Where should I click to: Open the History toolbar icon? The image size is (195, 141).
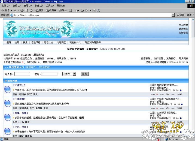(x=71, y=10)
